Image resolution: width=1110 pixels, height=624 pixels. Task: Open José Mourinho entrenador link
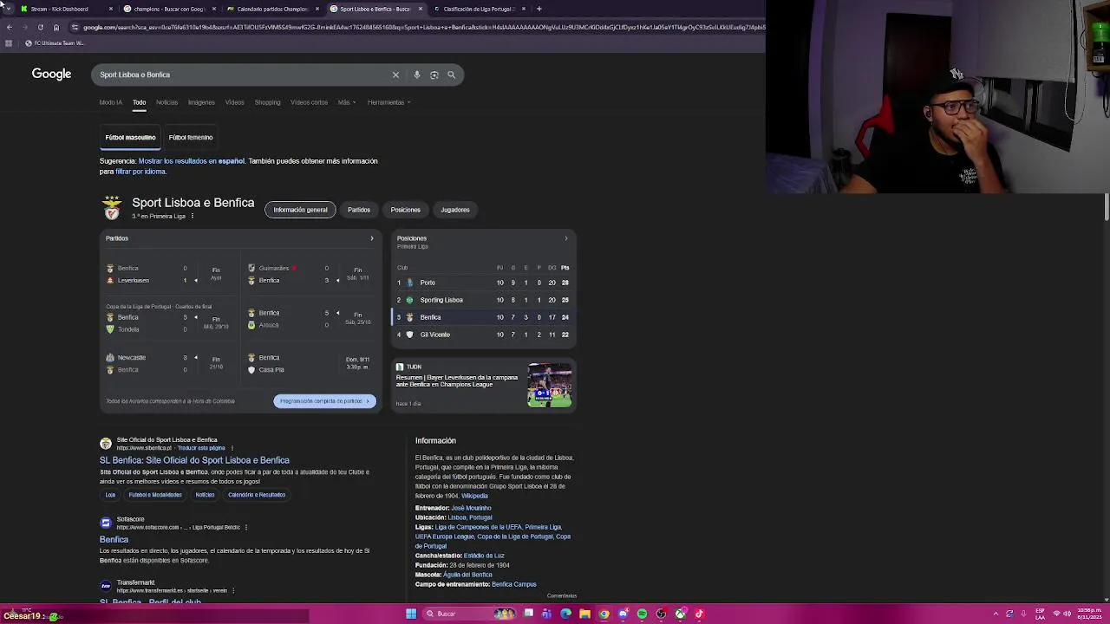(471, 508)
